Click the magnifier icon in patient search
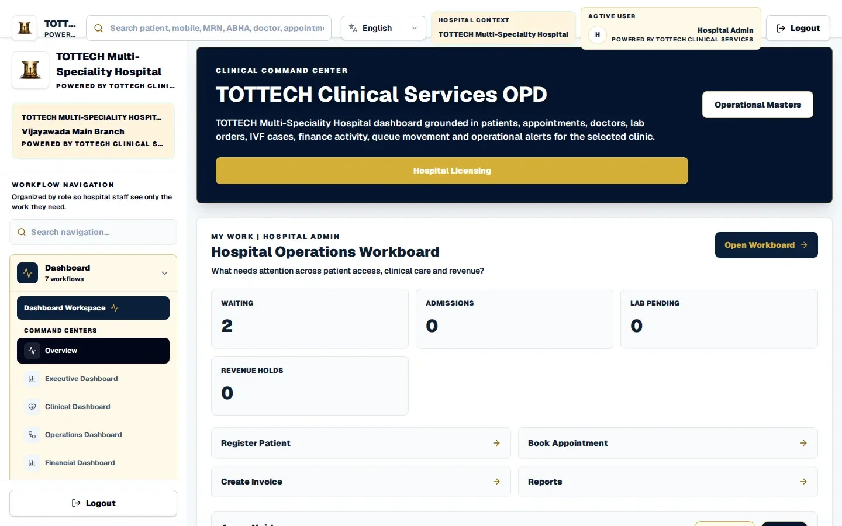 coord(98,28)
